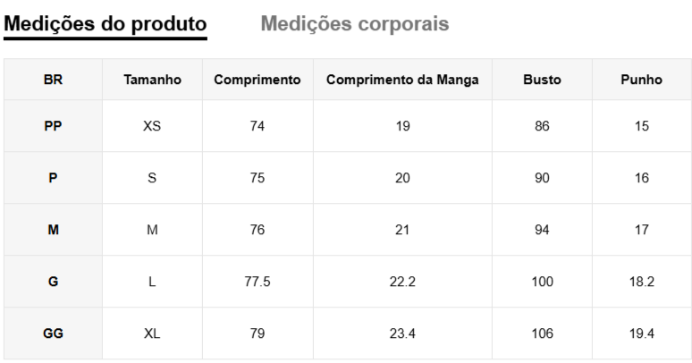Screen dimensions: 692x363
Task: Click the BR column header
Action: (x=53, y=80)
